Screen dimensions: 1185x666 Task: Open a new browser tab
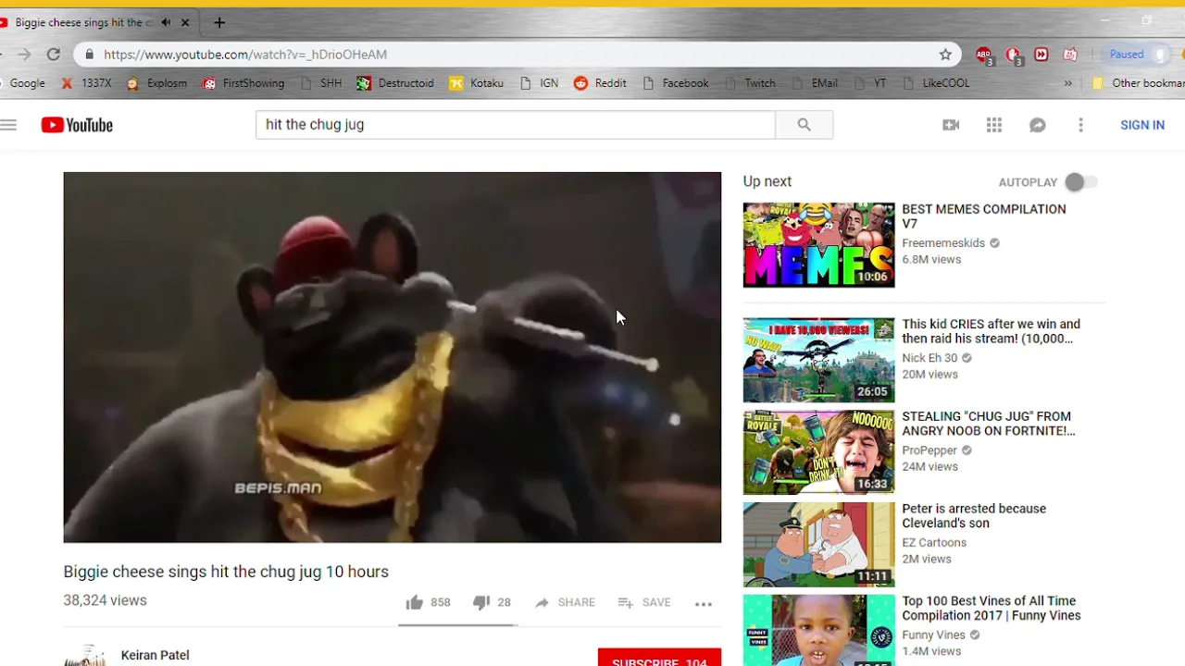218,22
